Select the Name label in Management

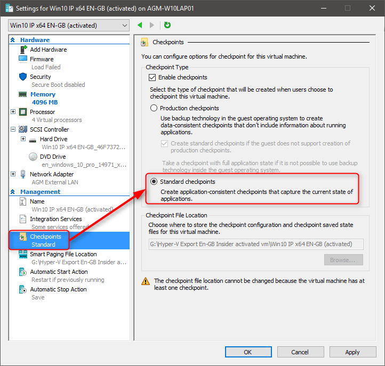click(x=37, y=201)
